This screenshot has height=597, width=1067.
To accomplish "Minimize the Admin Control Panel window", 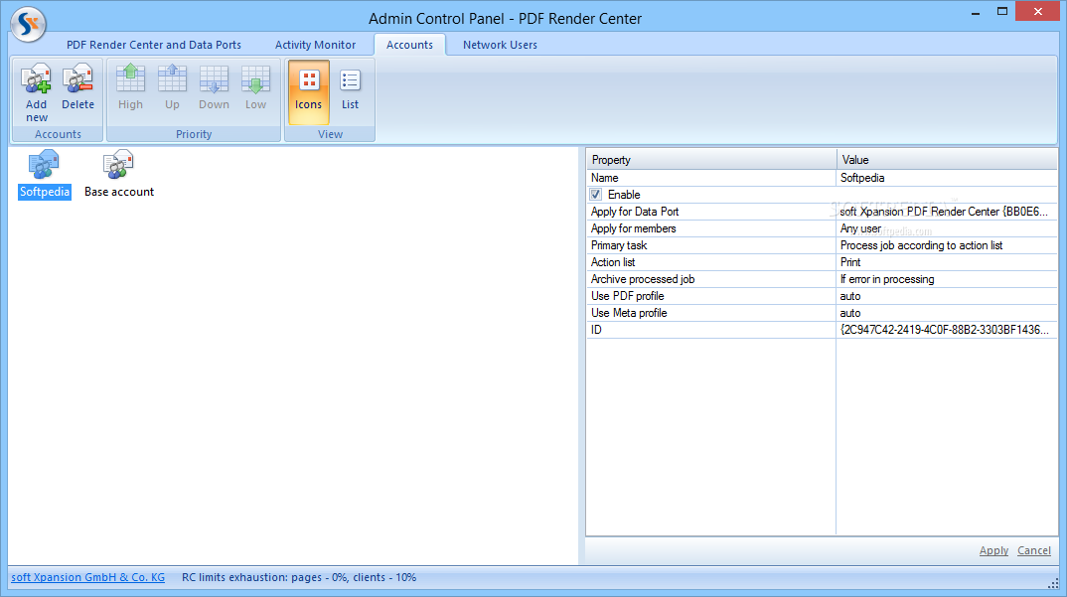I will [976, 12].
